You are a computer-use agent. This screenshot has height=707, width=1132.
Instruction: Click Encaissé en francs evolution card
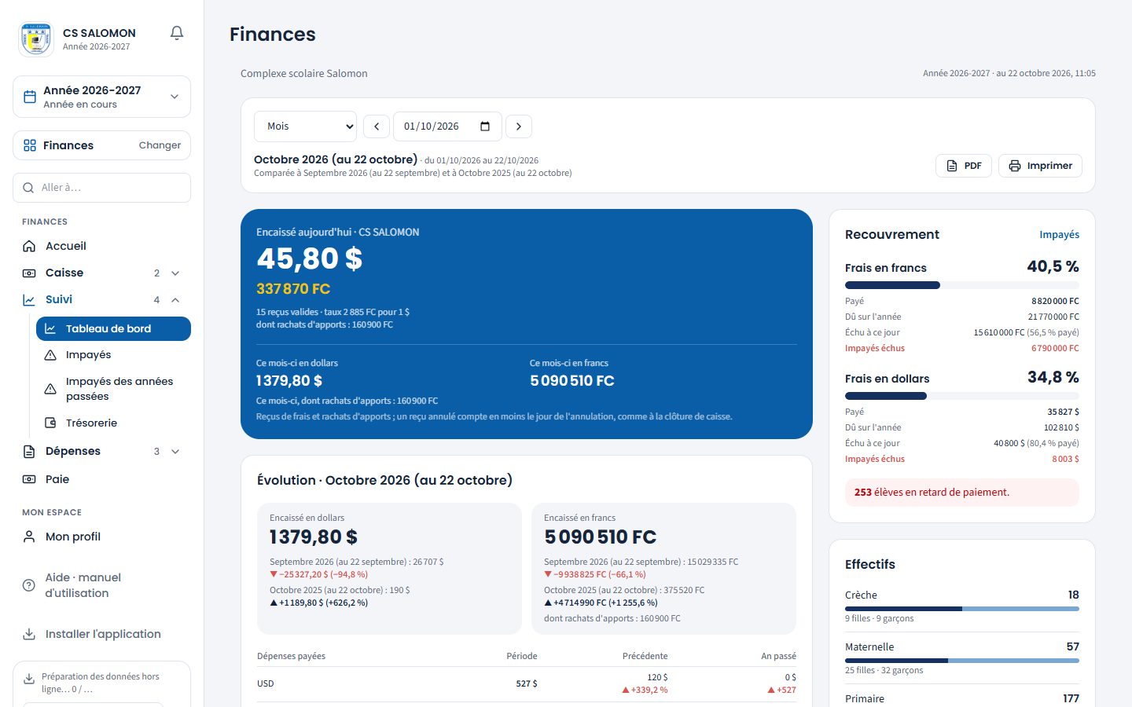coord(664,569)
